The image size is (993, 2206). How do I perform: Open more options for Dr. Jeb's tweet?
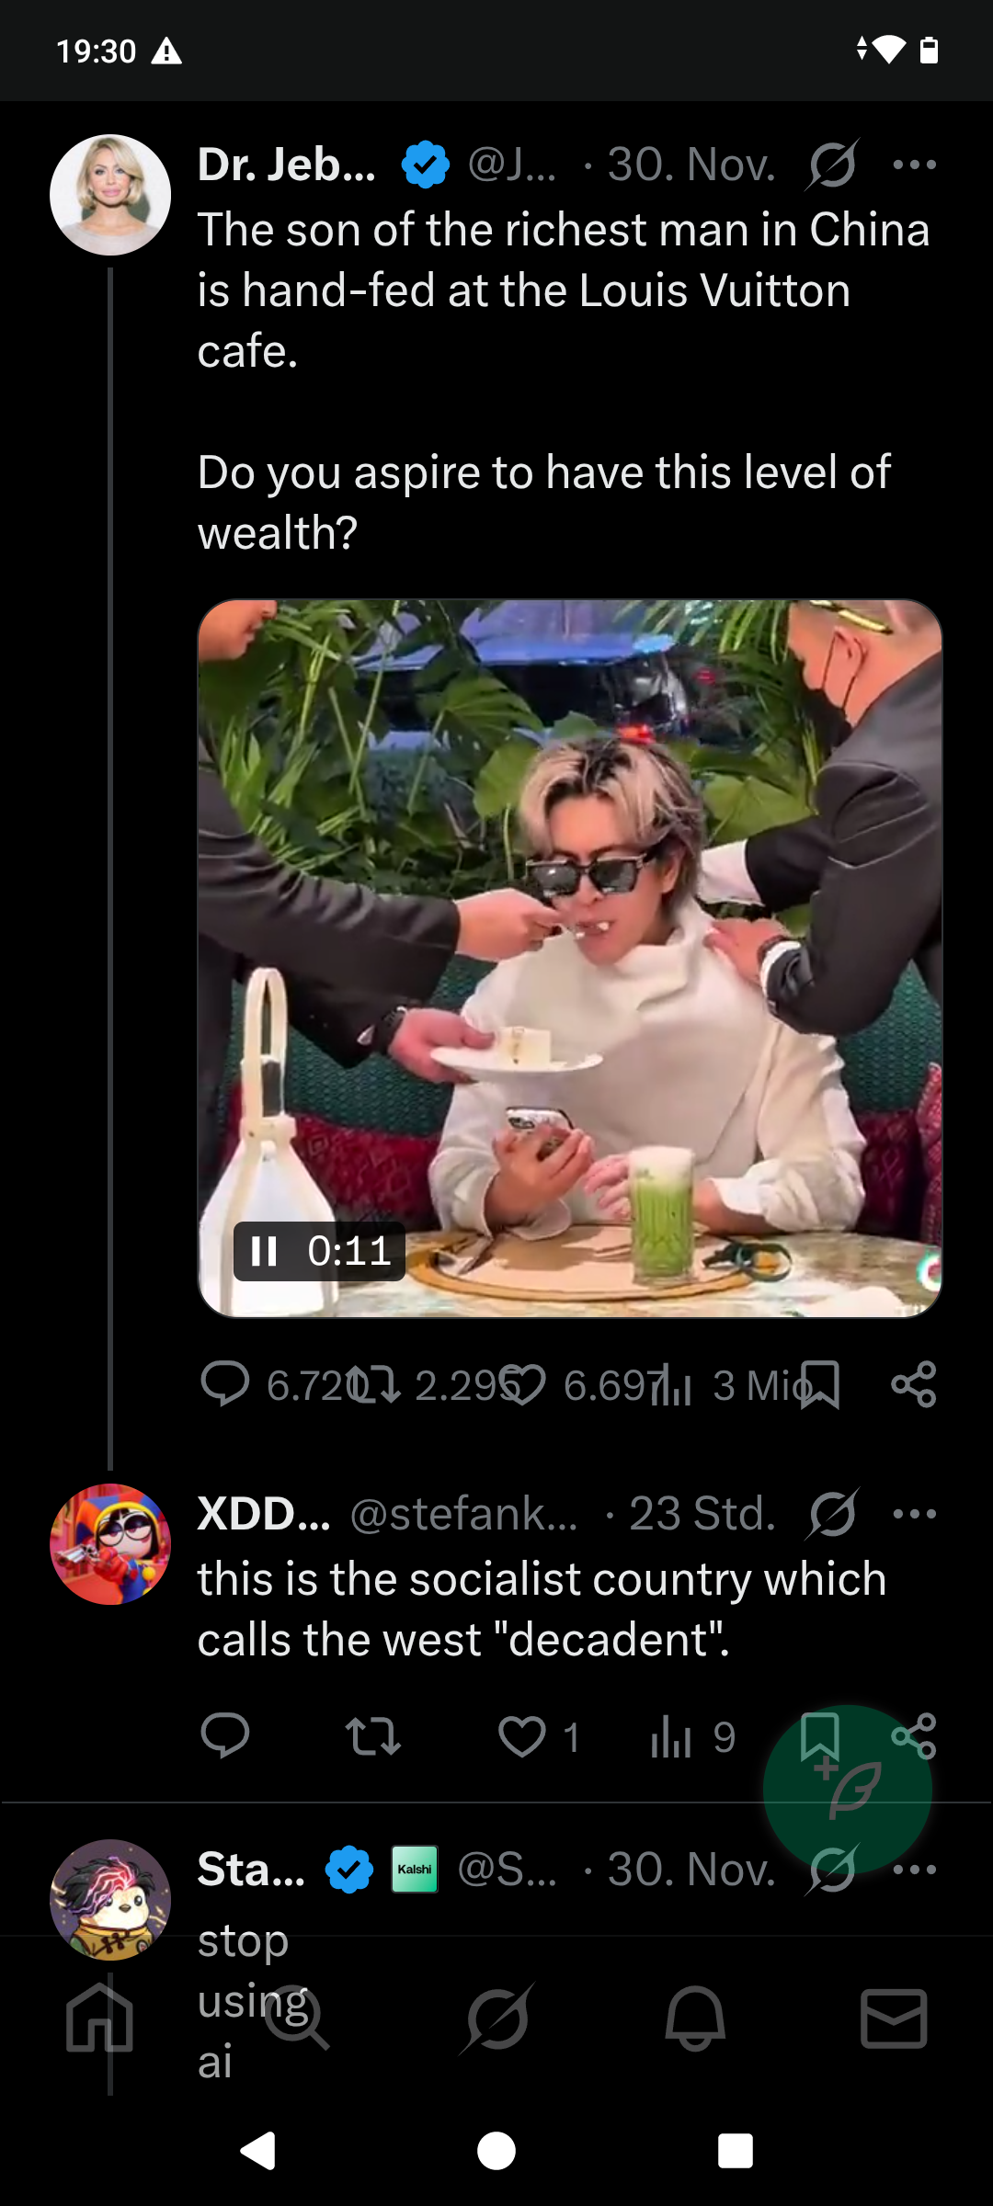point(914,165)
